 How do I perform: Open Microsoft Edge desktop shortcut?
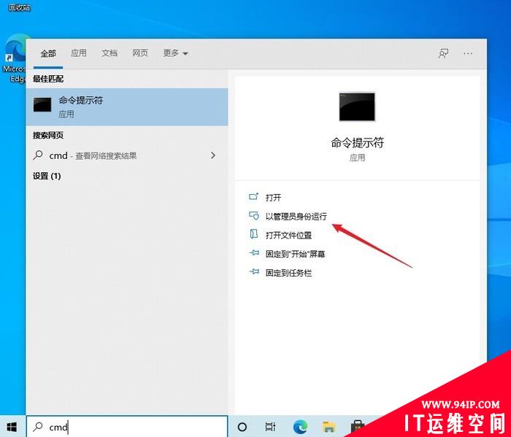tap(15, 58)
